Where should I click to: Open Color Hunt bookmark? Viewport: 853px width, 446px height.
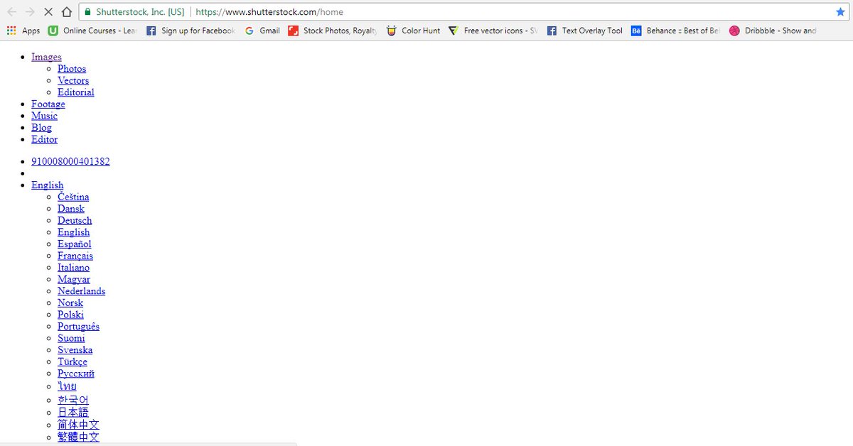pos(413,31)
